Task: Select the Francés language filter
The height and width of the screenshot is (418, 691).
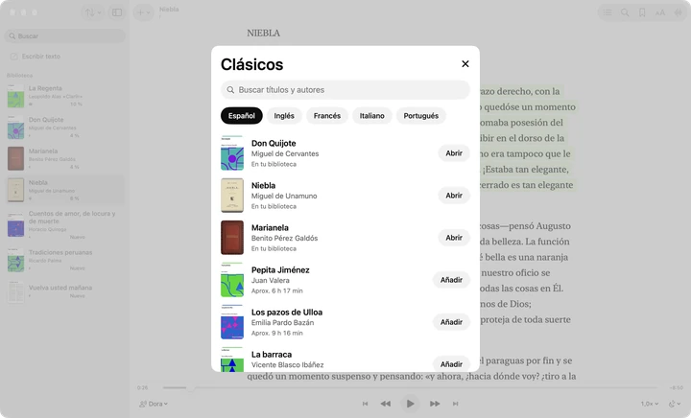Action: point(327,116)
